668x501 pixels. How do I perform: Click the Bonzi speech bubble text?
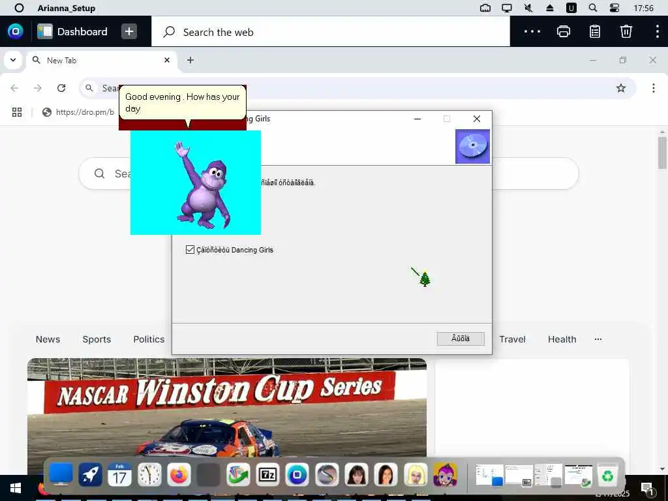click(x=183, y=102)
